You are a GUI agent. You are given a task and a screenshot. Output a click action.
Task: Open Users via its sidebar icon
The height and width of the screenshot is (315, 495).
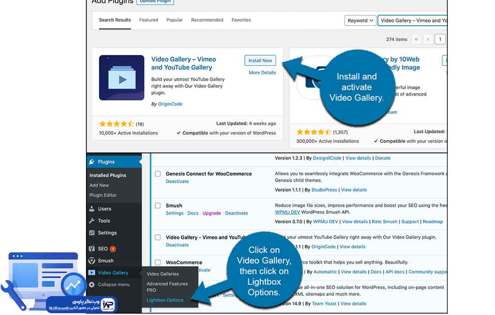coord(92,209)
